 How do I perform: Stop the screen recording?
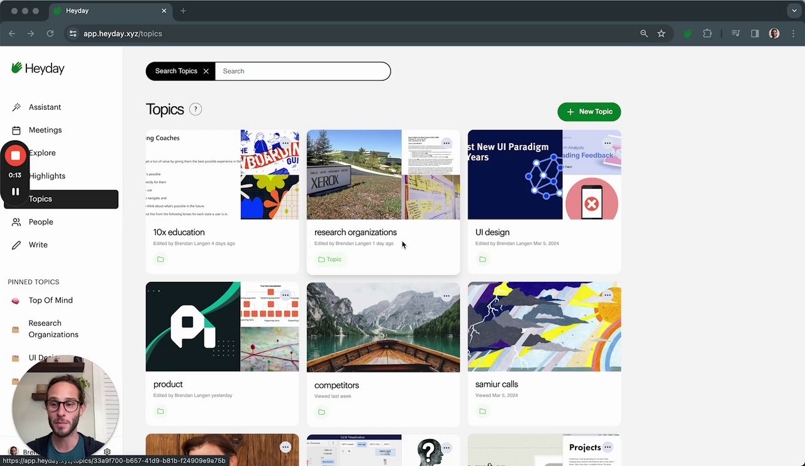[15, 156]
